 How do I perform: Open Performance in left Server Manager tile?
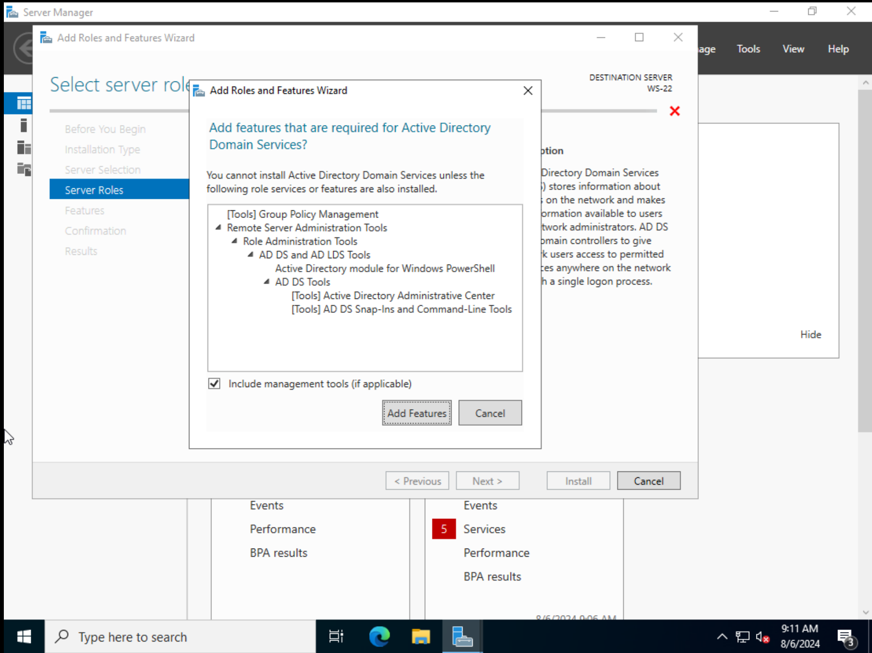click(283, 529)
